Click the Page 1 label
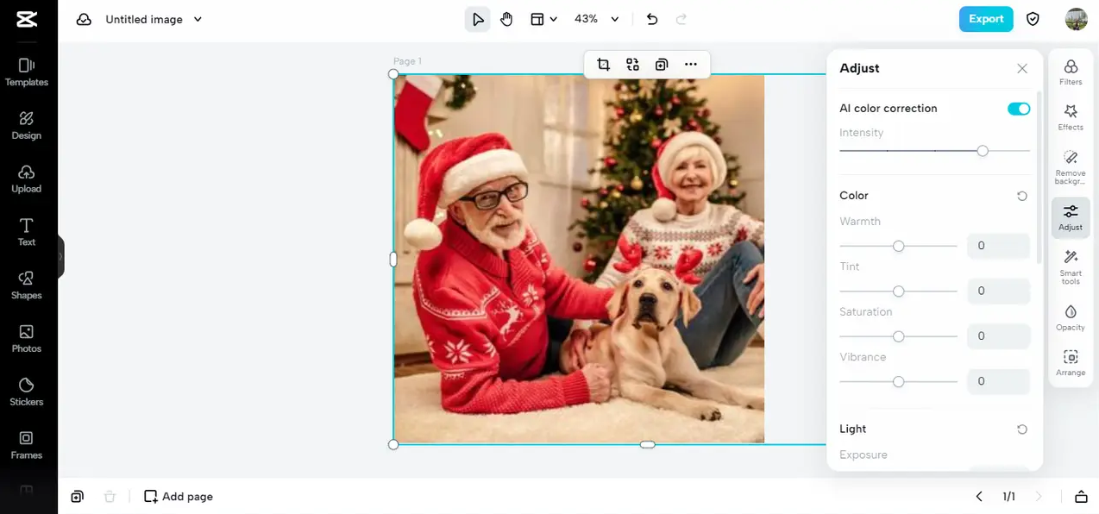 coord(407,61)
